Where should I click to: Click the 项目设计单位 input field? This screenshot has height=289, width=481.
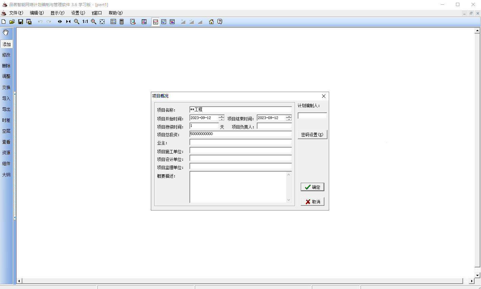(x=240, y=158)
